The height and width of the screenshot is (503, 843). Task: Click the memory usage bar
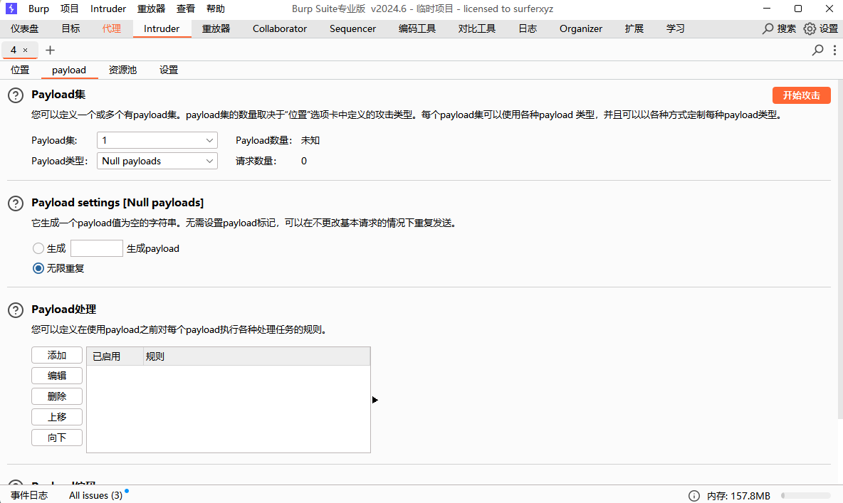[x=805, y=496]
